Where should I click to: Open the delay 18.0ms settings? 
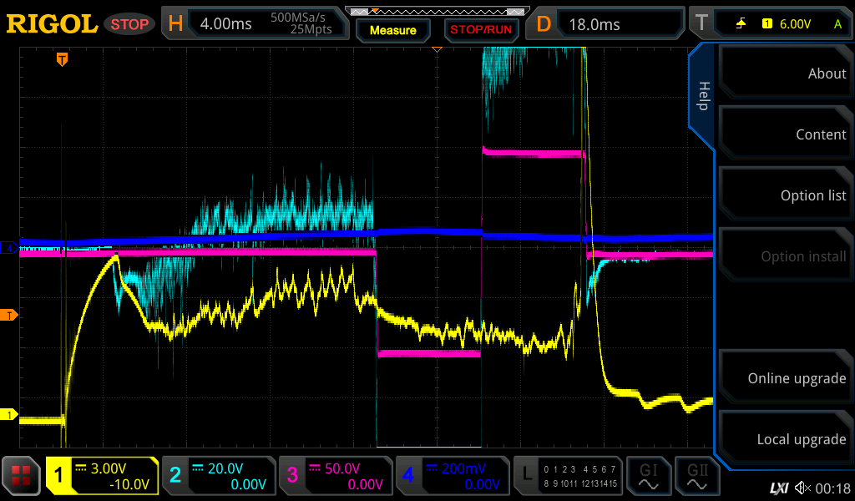coord(608,24)
